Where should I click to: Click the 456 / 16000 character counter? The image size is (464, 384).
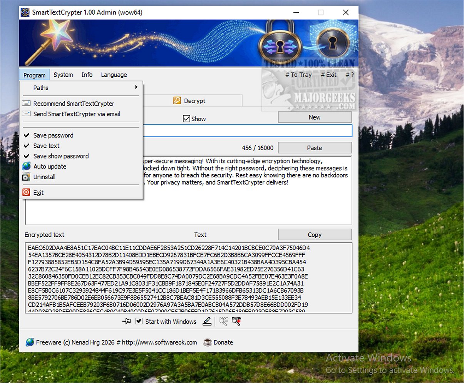258,148
